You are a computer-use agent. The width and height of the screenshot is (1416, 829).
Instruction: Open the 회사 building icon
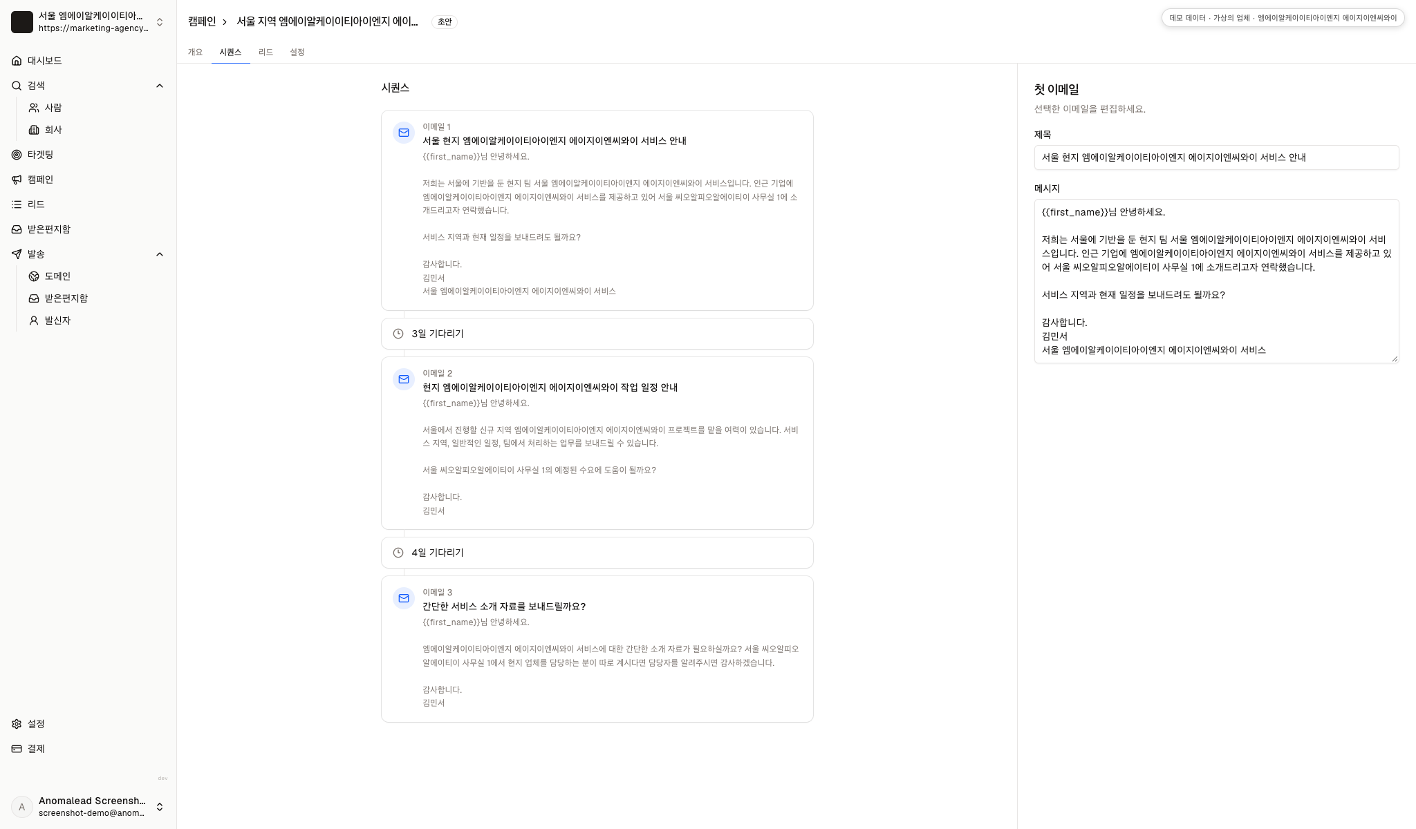(34, 130)
